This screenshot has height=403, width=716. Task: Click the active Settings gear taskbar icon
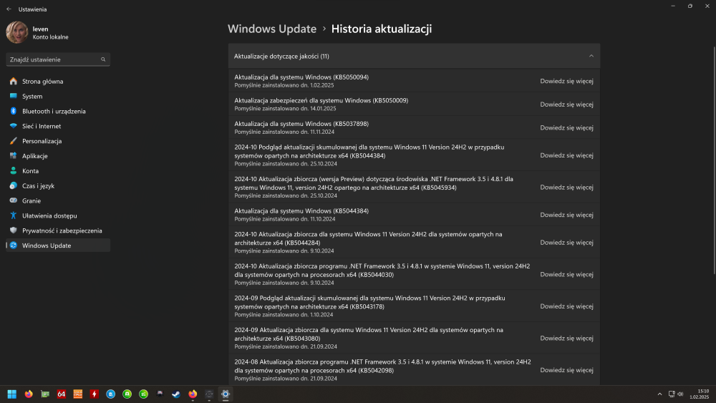click(x=226, y=394)
